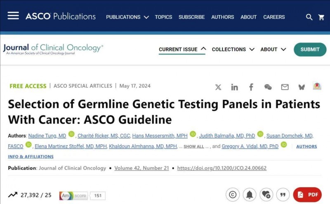
Task: Go to the Topics menu item
Action: 163,17
